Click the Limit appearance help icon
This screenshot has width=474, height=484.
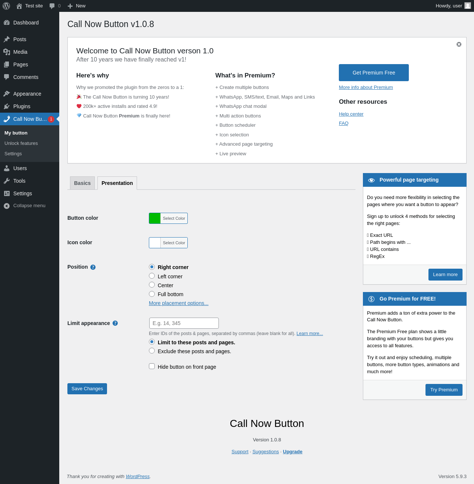point(115,323)
